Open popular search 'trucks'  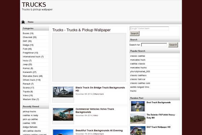coord(133,91)
